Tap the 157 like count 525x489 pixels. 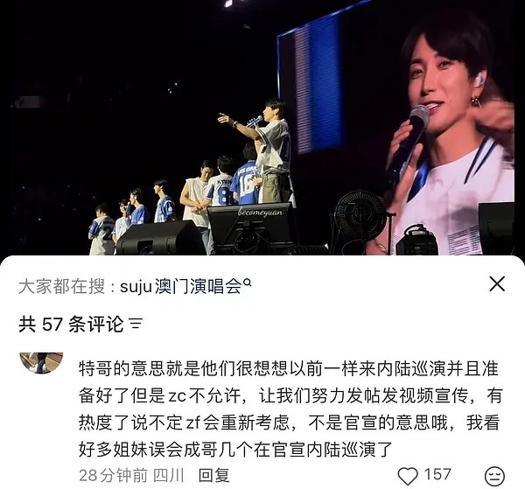[437, 474]
